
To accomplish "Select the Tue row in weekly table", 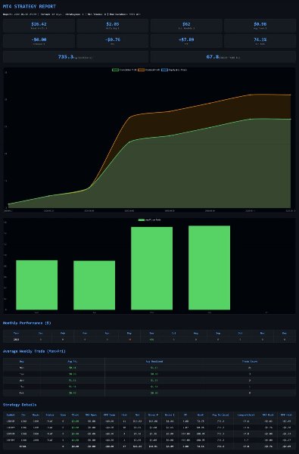I will [x=150, y=374].
